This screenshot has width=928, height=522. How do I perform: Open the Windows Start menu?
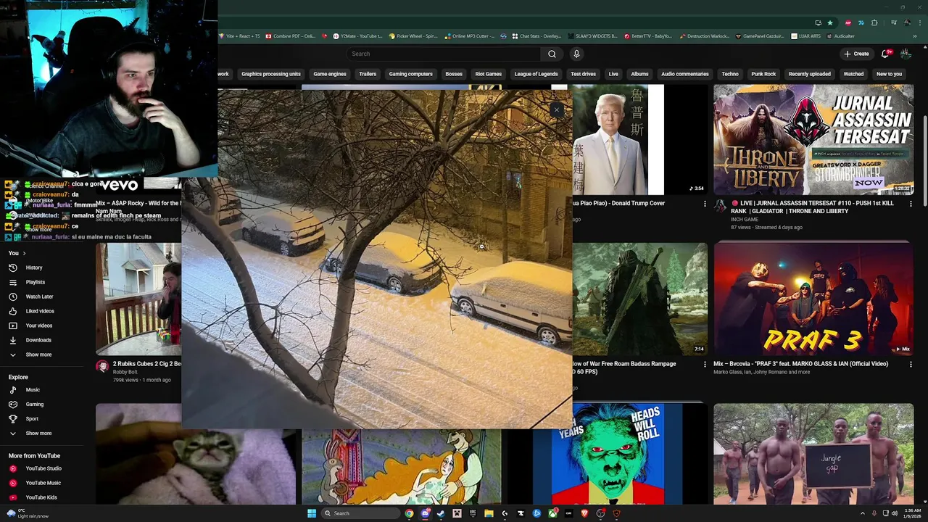coord(312,513)
